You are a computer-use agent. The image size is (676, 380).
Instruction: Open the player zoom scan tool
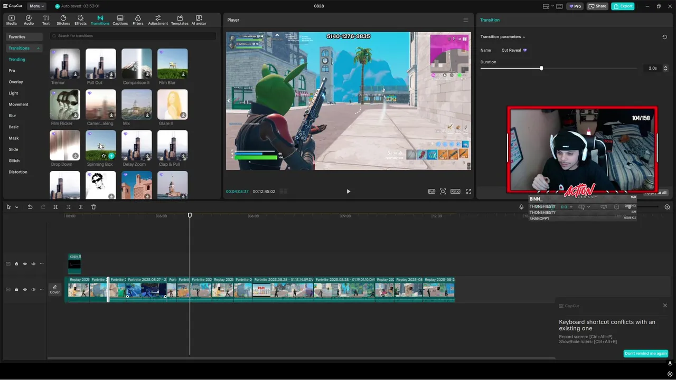(x=443, y=192)
